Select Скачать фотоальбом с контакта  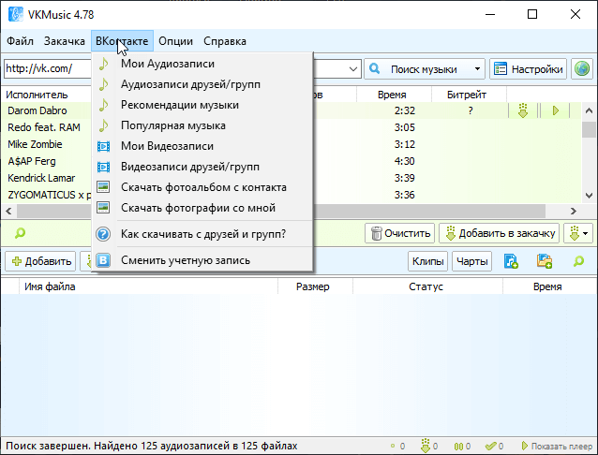coord(202,187)
